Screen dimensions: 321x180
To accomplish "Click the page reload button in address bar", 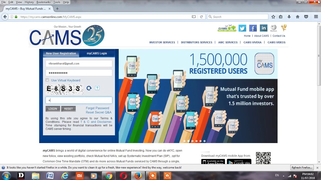I will [x=201, y=17].
